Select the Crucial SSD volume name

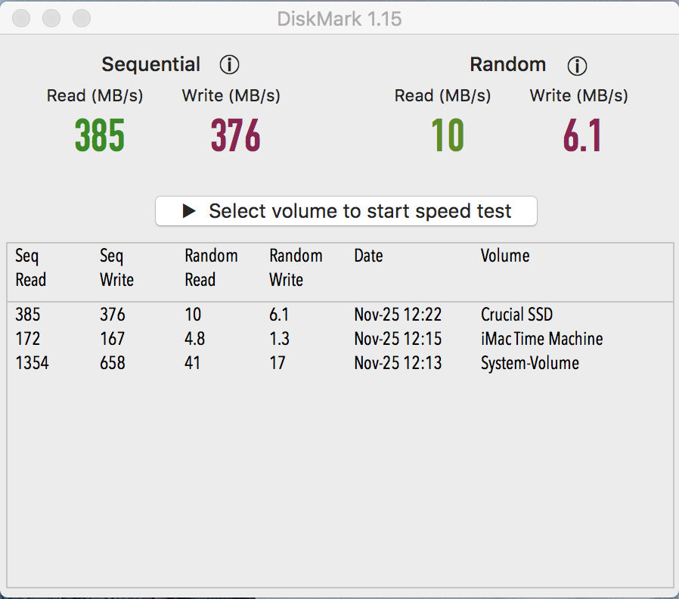516,315
